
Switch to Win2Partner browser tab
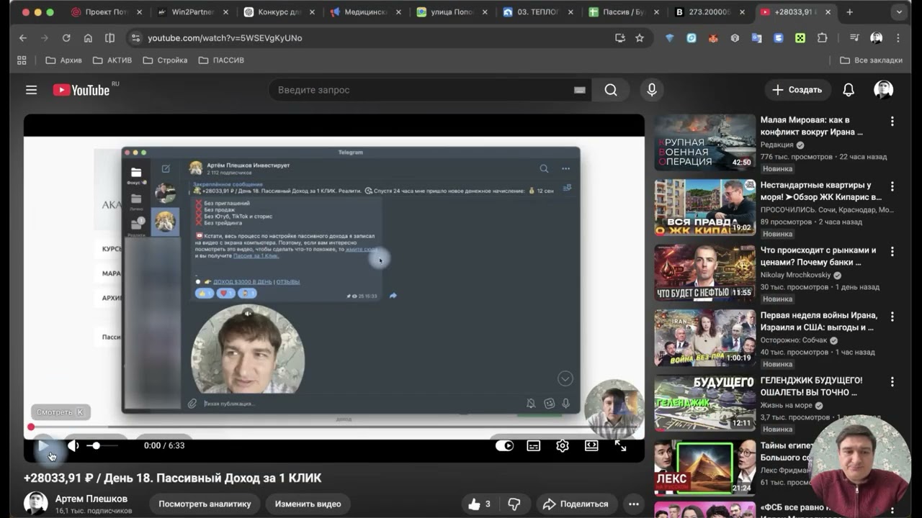[x=192, y=12]
